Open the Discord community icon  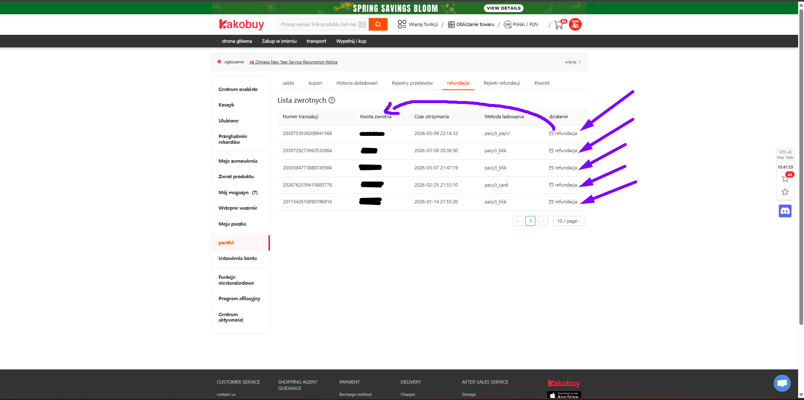click(784, 211)
